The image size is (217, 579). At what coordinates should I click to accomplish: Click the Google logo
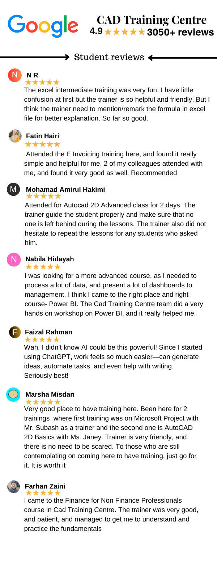43,26
